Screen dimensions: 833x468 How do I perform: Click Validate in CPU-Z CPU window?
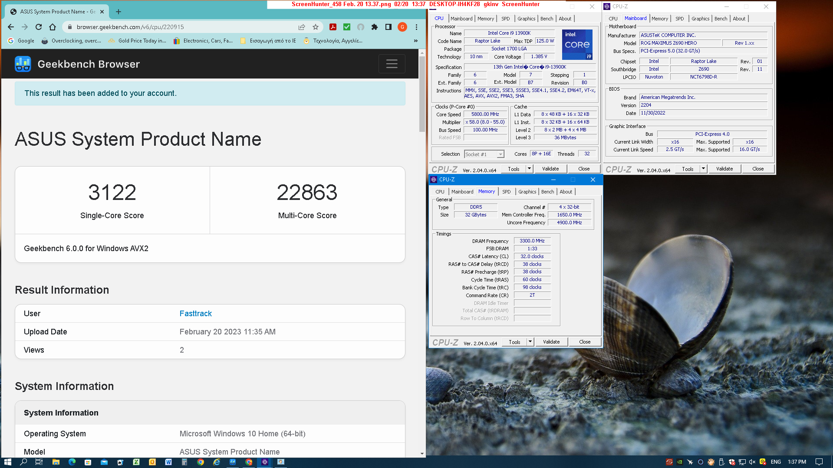tap(550, 169)
